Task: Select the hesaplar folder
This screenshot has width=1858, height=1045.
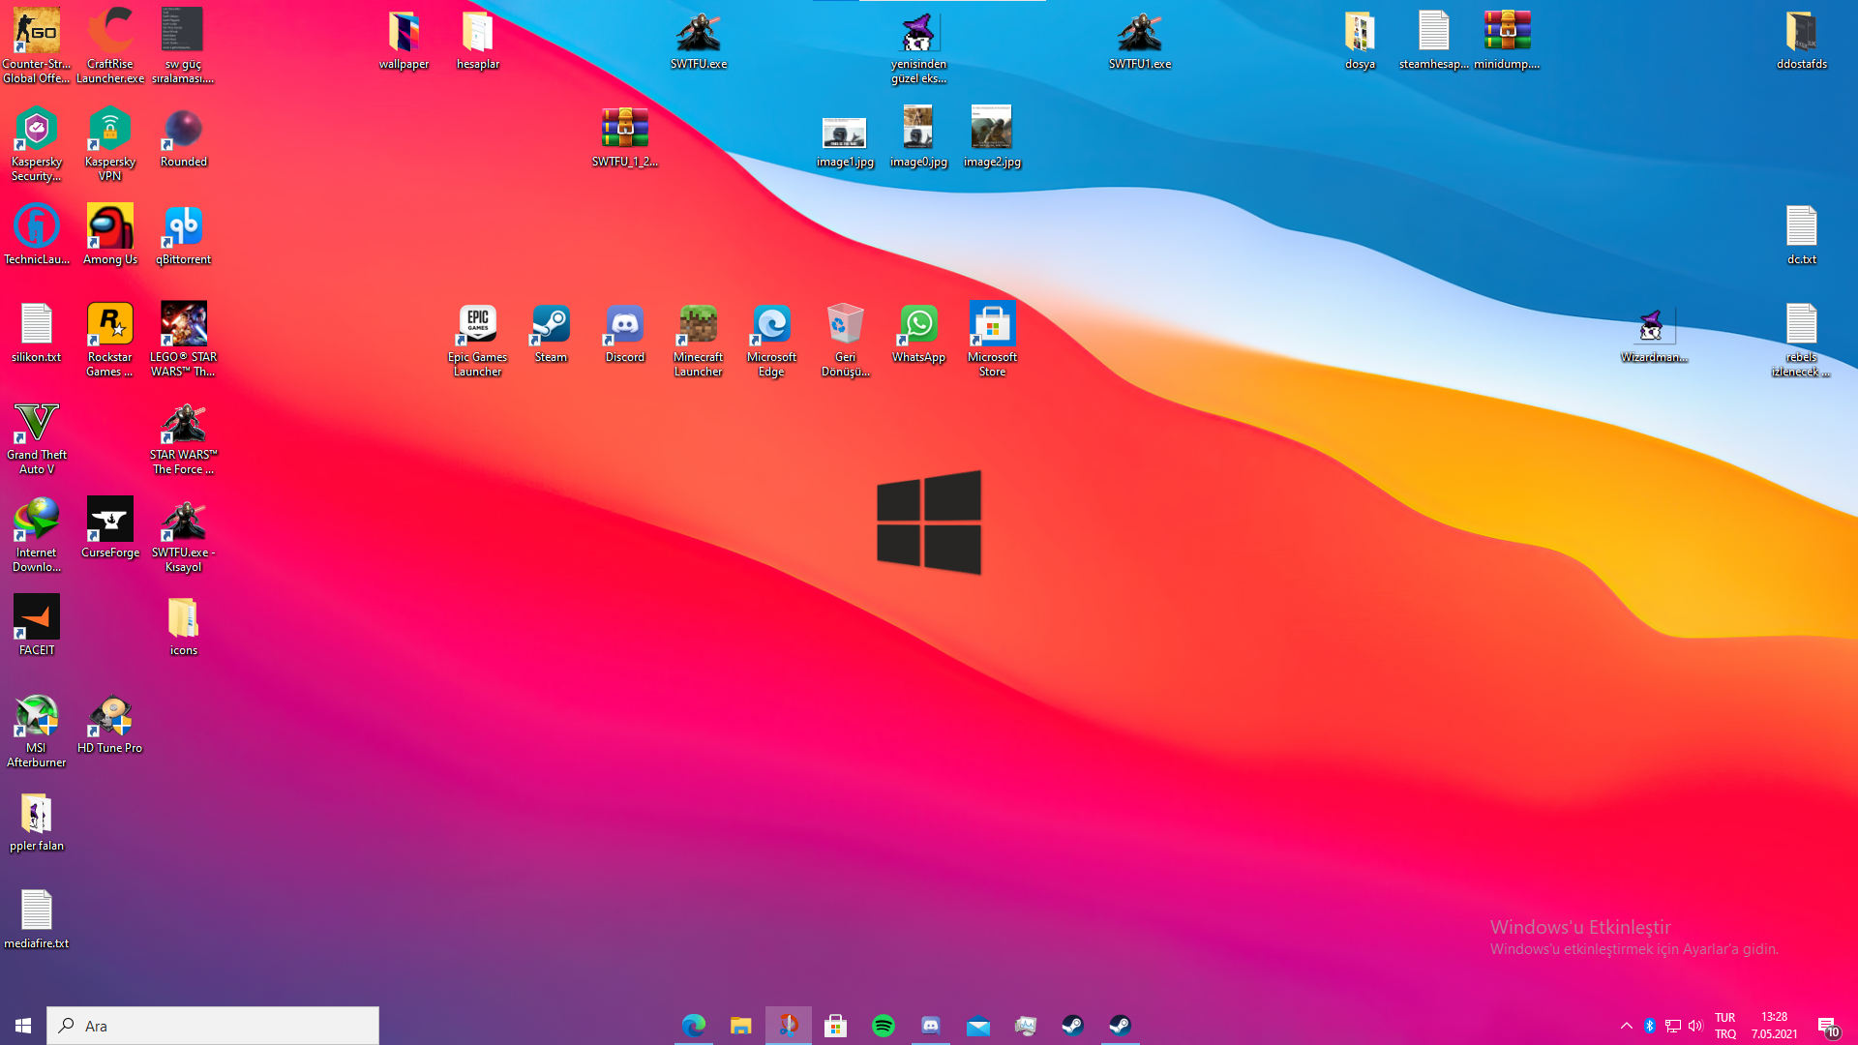Action: coord(478,39)
